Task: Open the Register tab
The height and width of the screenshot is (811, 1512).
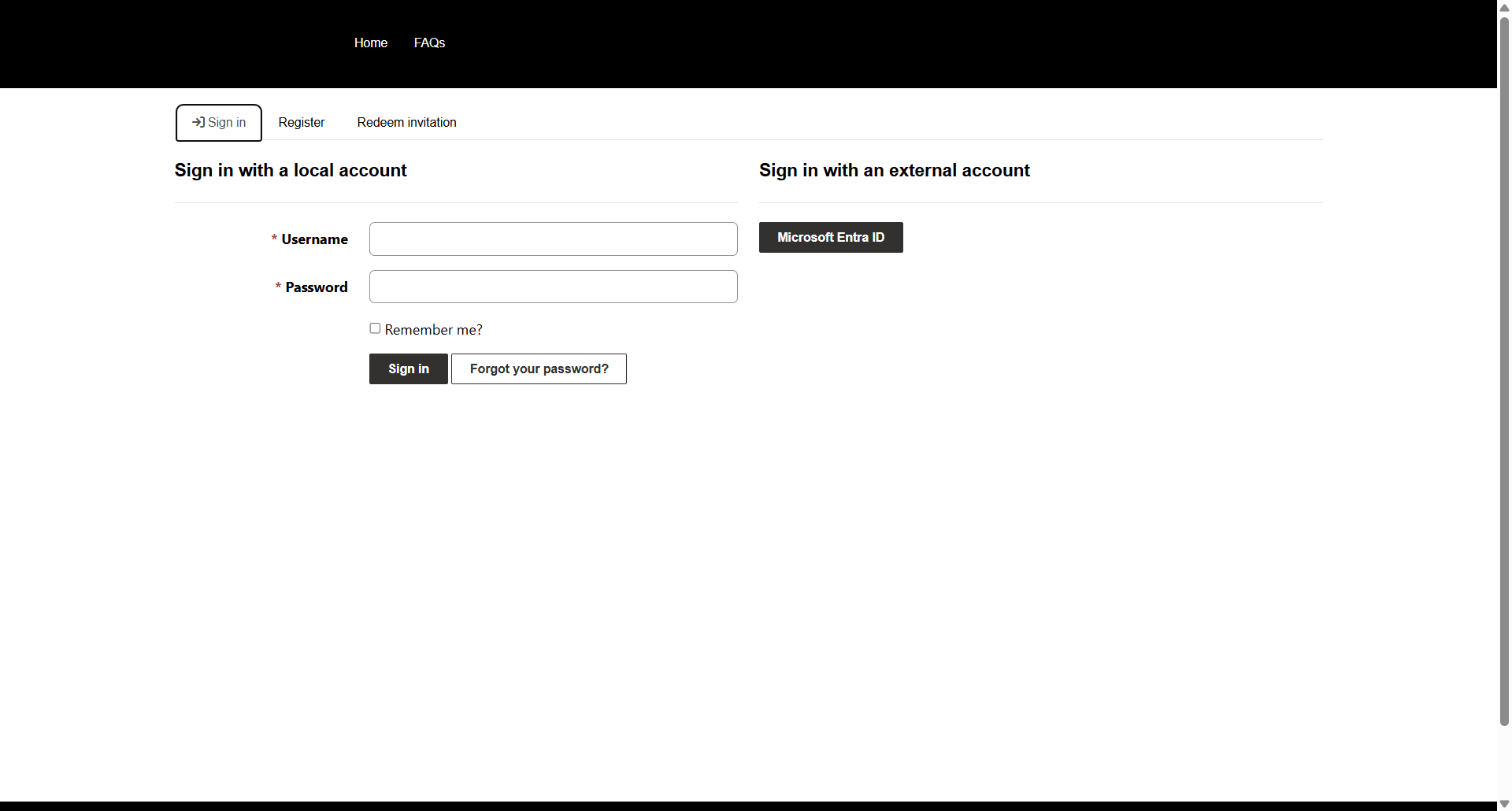Action: (x=302, y=123)
